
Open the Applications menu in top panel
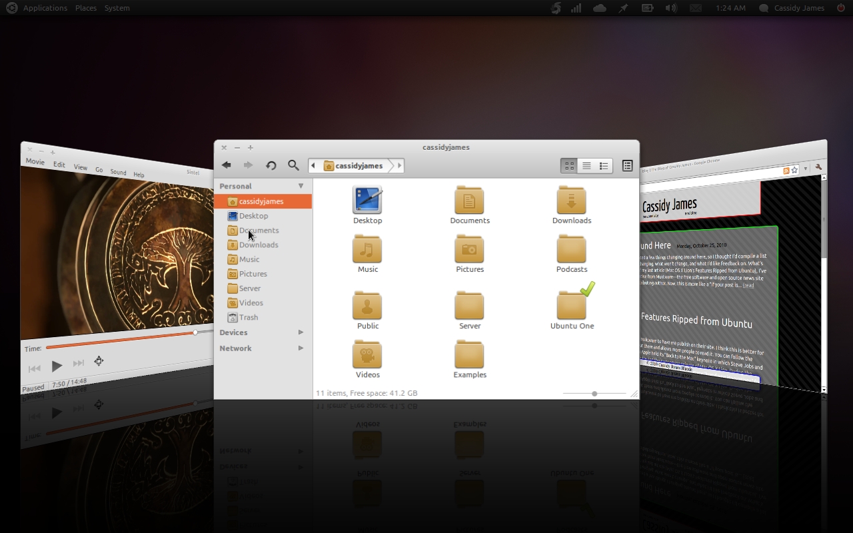point(45,8)
